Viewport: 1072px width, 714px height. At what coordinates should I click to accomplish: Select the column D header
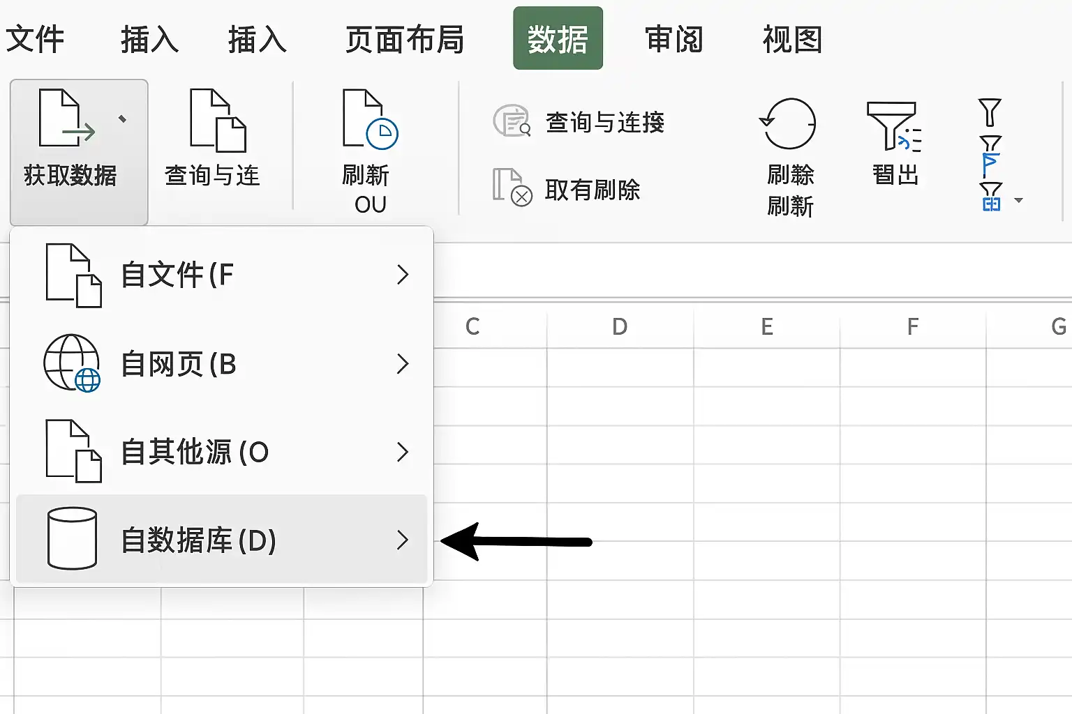(x=620, y=326)
